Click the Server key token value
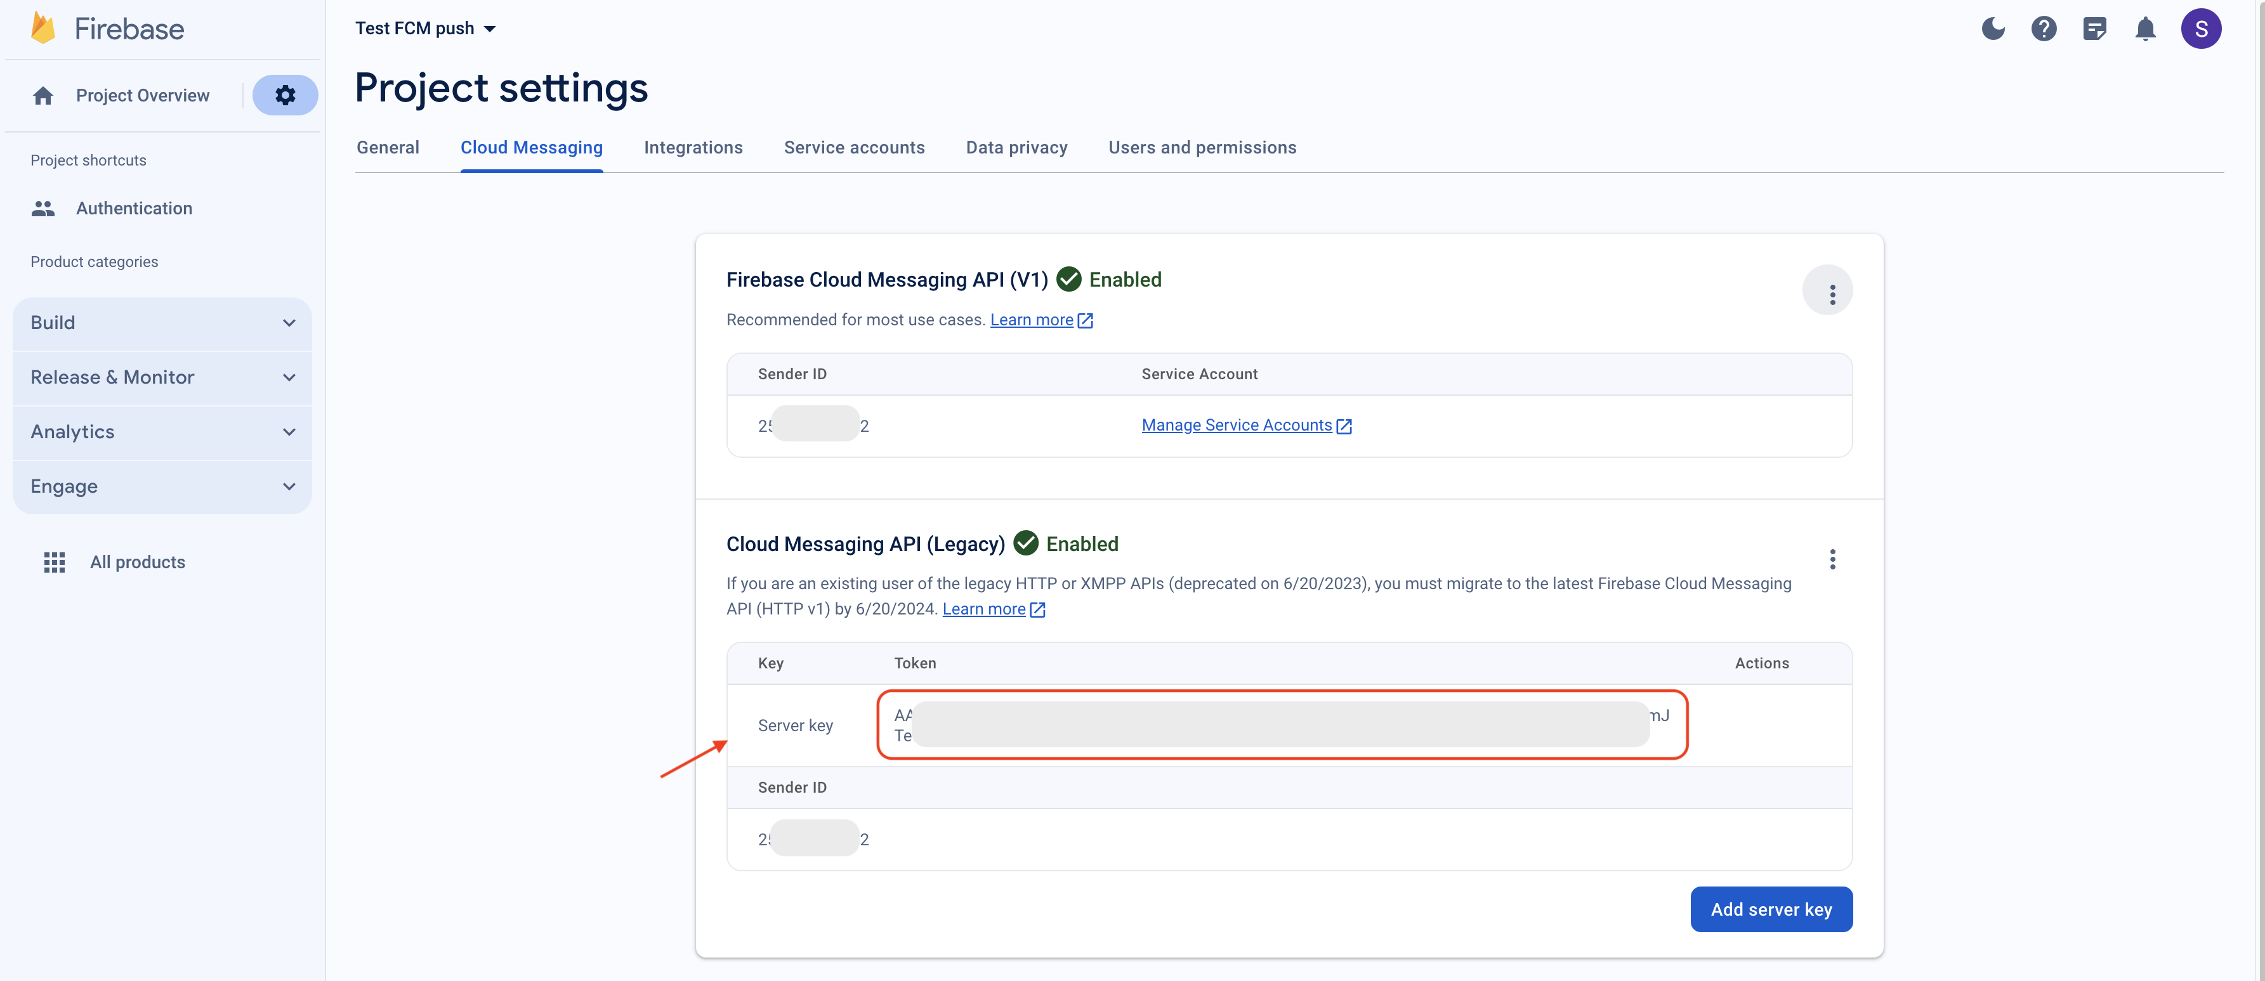2265x981 pixels. point(1281,725)
